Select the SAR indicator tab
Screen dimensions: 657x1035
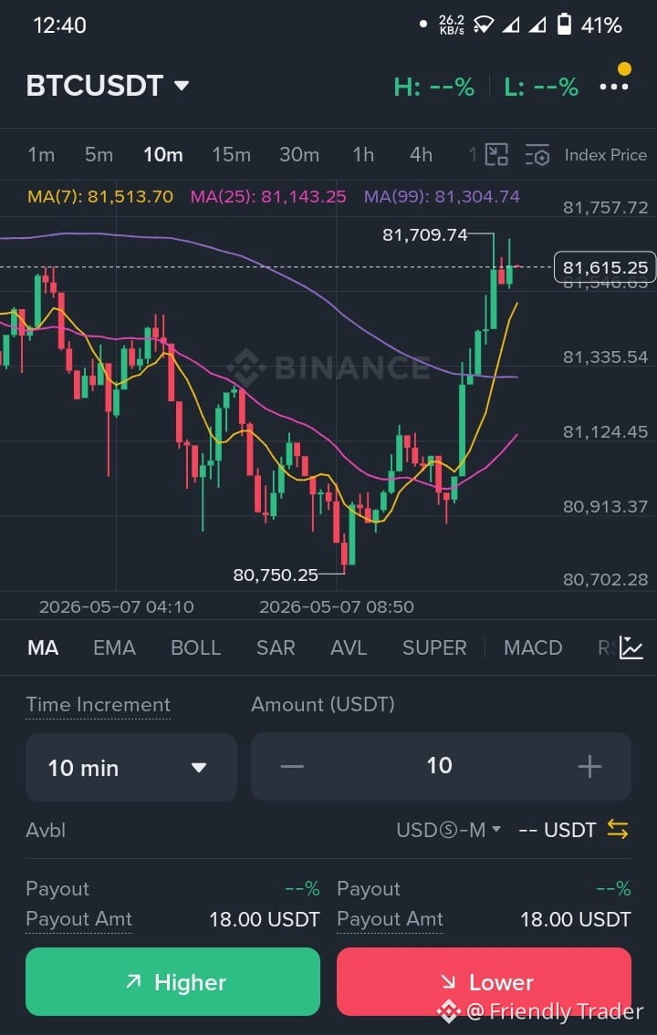pyautogui.click(x=276, y=647)
